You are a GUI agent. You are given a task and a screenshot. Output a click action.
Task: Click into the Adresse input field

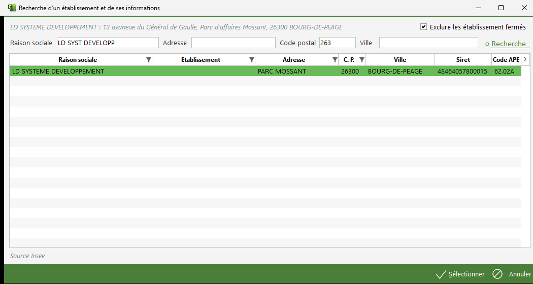tap(233, 43)
